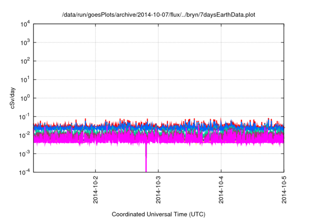Click the 10^3 y-axis tick label
Viewport: 313px width, 219px height.
point(25,43)
